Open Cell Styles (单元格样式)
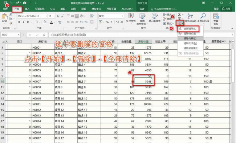 point(155,18)
